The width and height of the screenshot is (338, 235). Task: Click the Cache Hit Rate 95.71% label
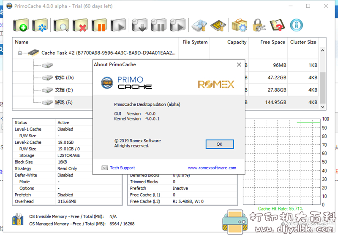tap(280, 208)
